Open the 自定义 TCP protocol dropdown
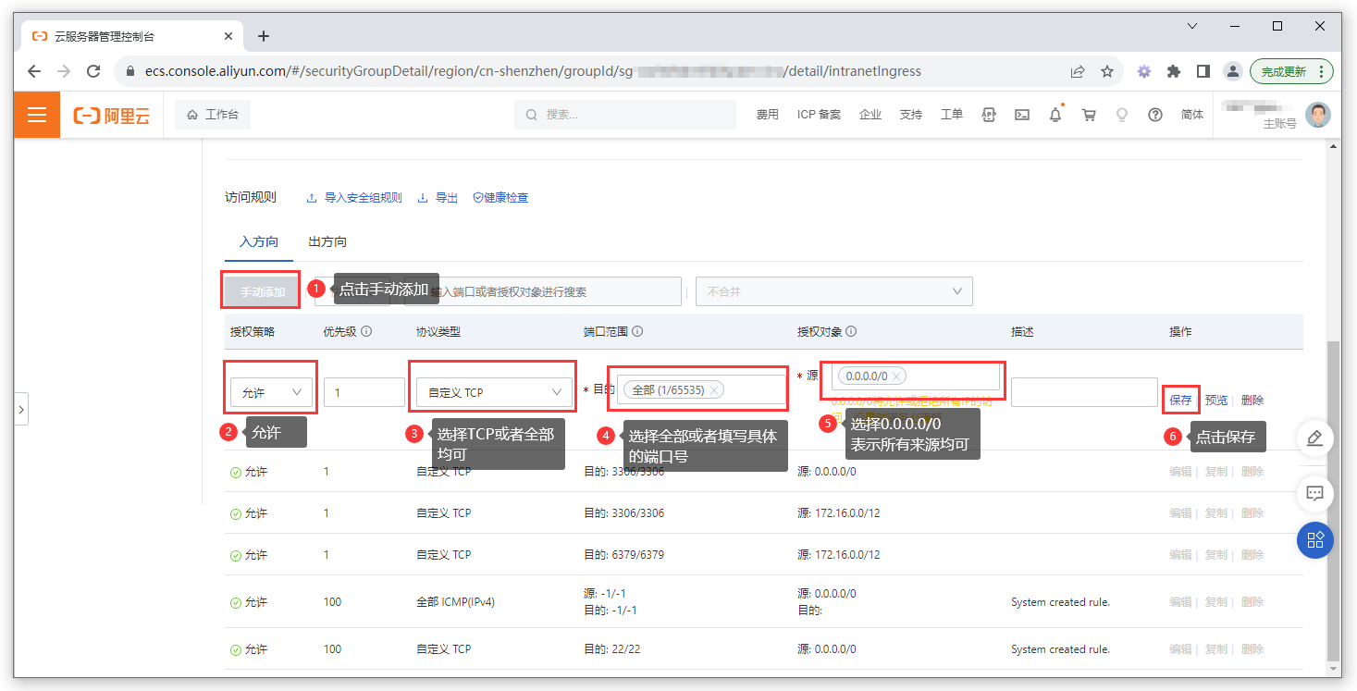 pyautogui.click(x=492, y=391)
